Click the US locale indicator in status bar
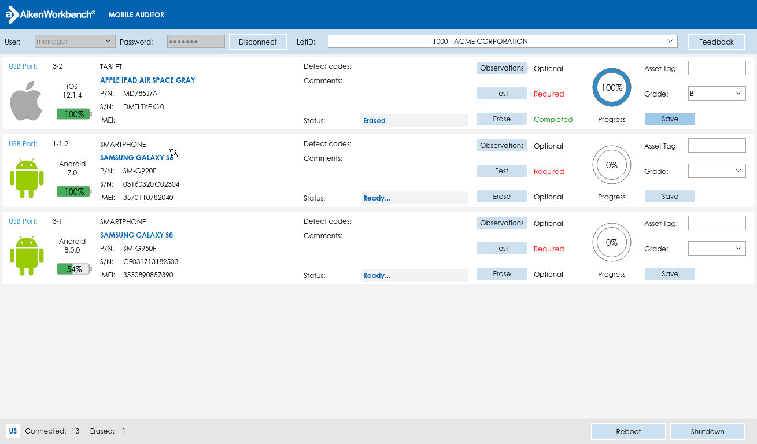757x444 pixels. tap(13, 431)
